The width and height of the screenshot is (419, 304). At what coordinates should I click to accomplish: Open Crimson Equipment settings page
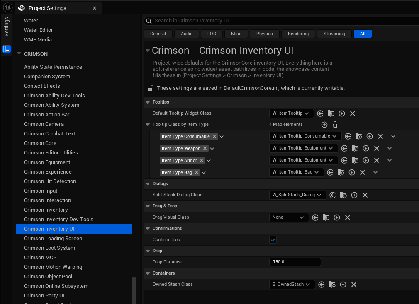tap(47, 162)
